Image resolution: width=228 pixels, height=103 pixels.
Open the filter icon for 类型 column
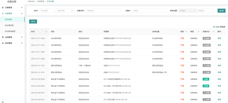[198, 32]
